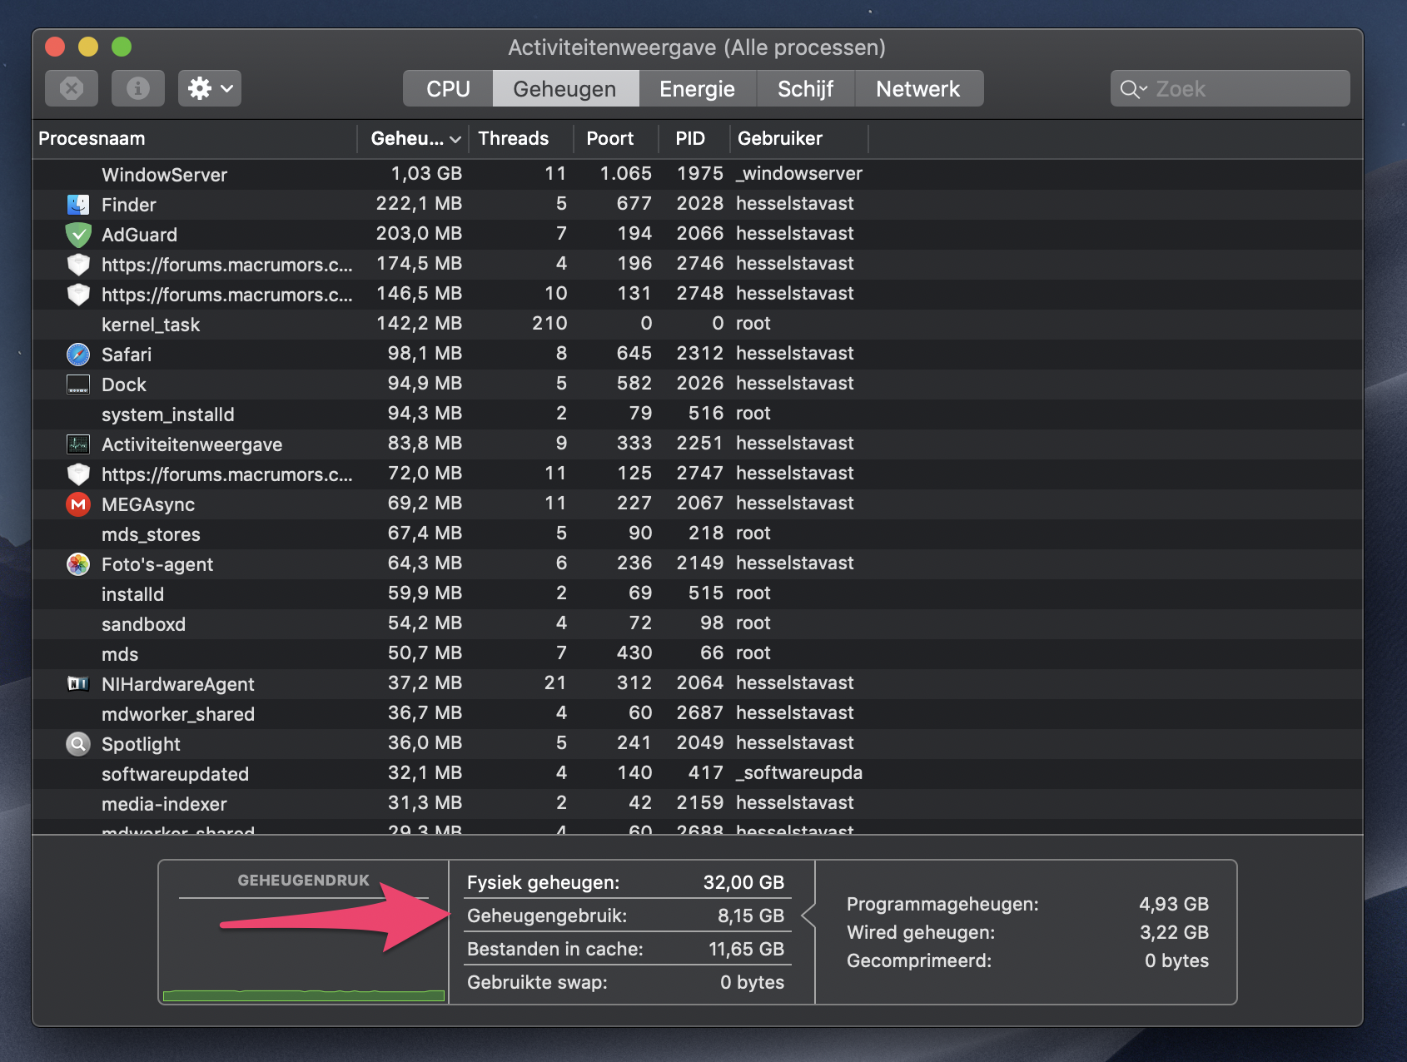Sort by Threads column header
This screenshot has width=1407, height=1062.
pos(521,138)
